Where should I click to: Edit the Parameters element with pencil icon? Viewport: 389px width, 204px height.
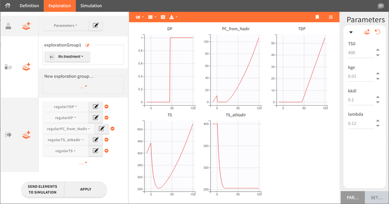95,26
